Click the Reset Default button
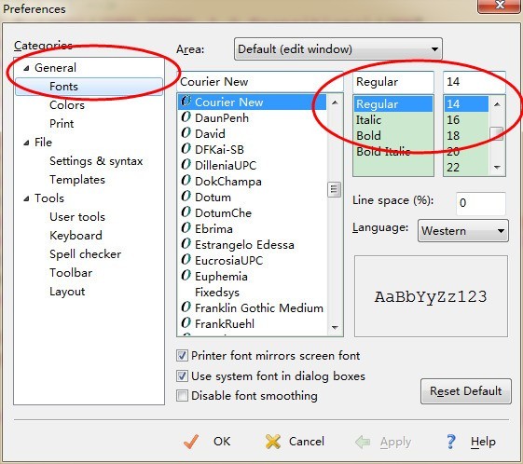The image size is (523, 464). coord(465,391)
